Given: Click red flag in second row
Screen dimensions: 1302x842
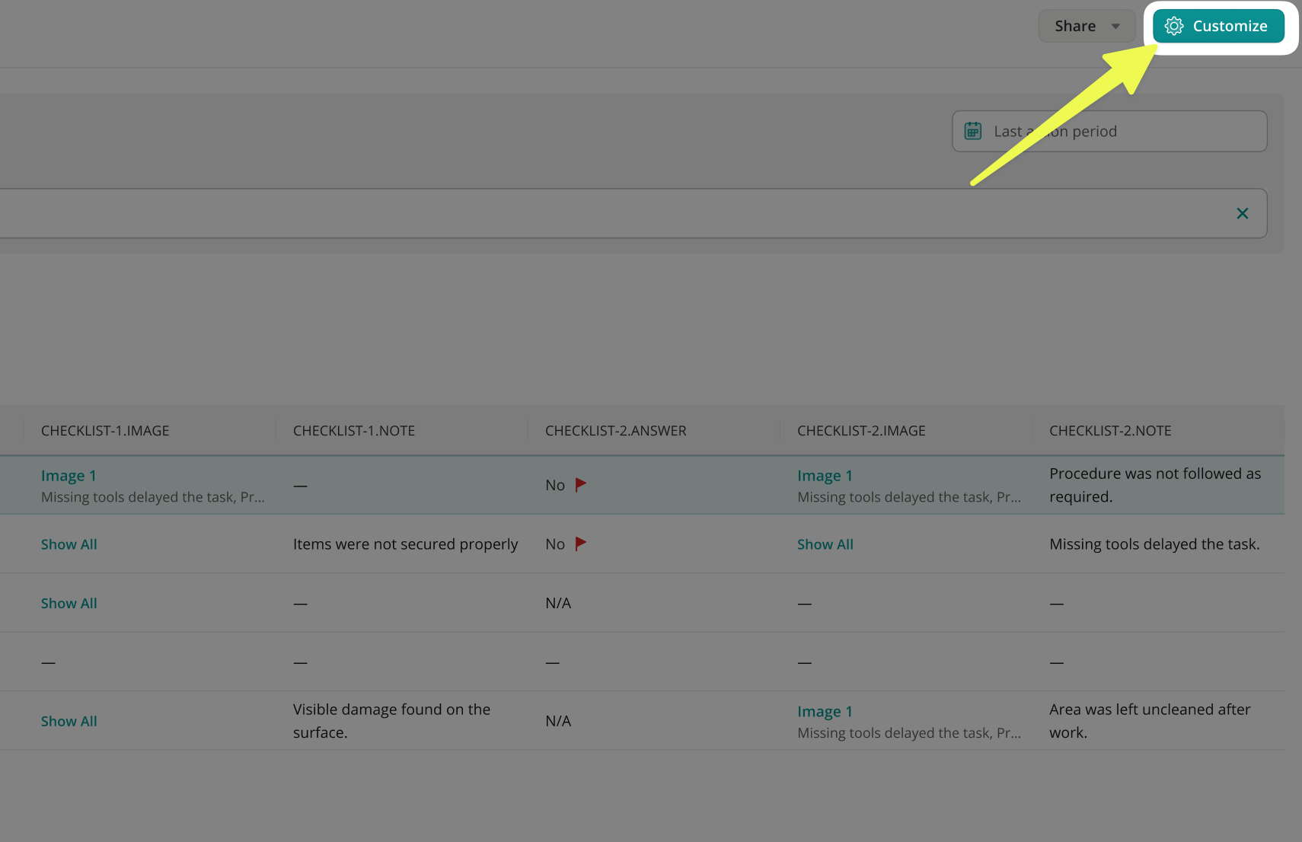Looking at the screenshot, I should pos(580,544).
